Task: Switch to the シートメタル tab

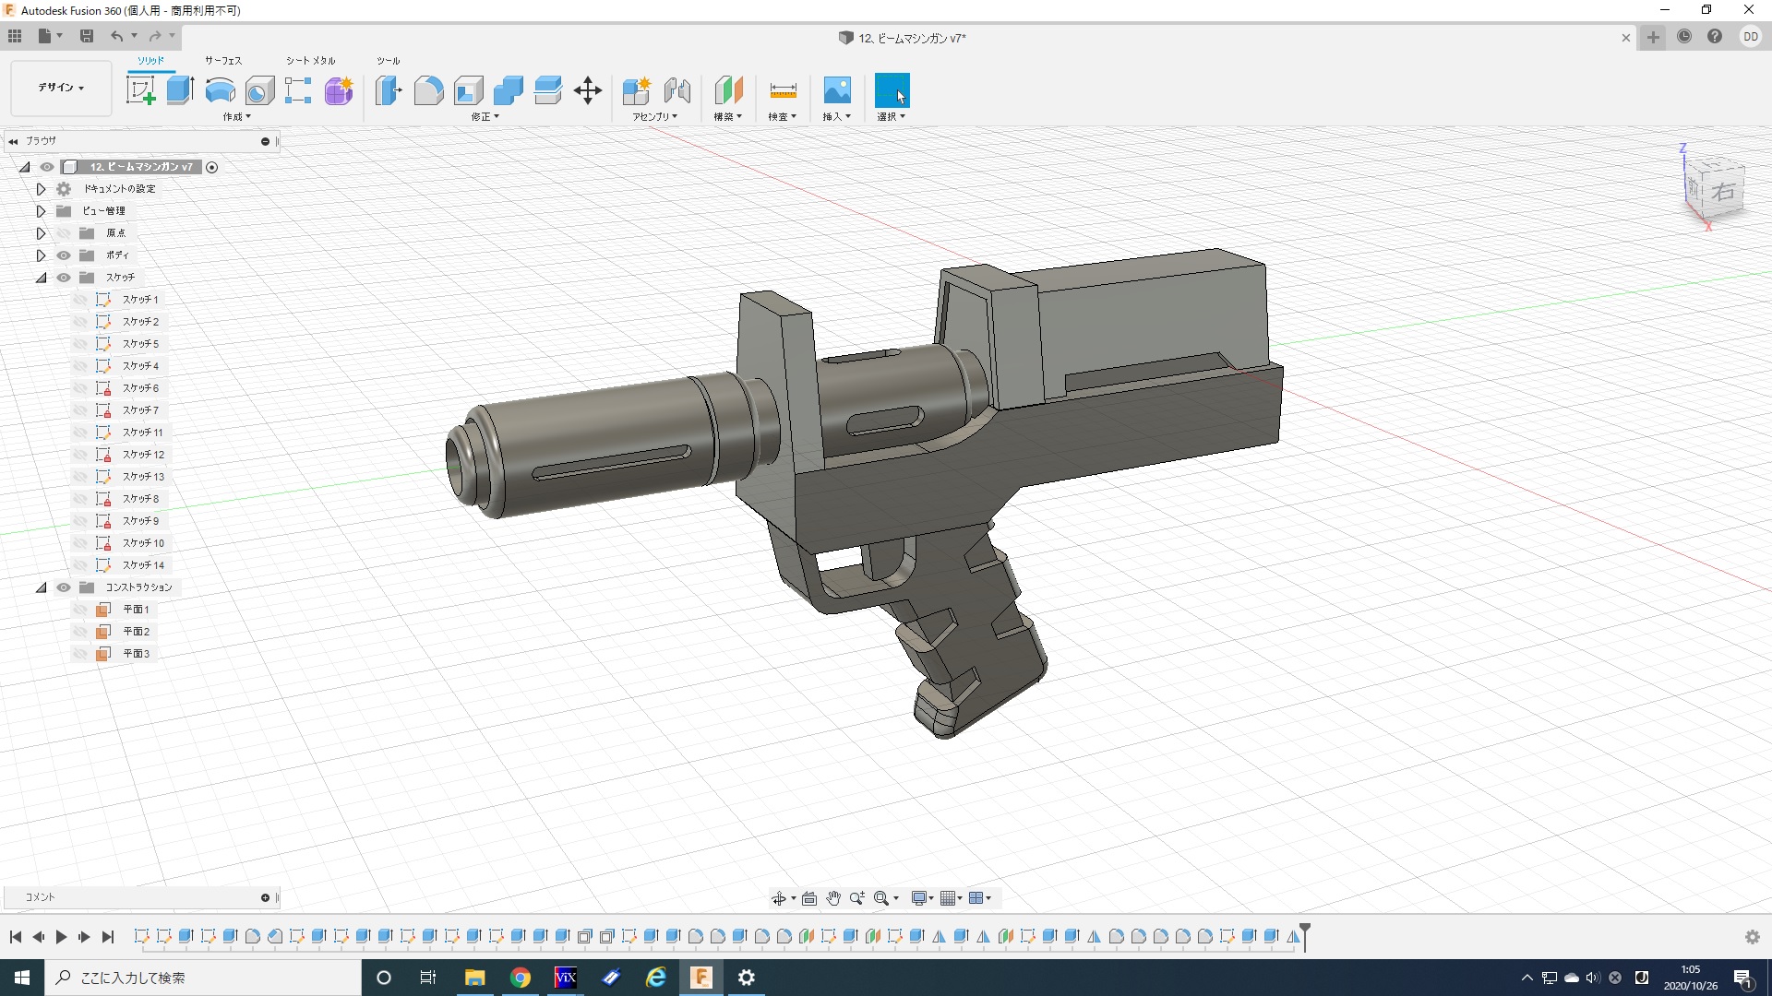Action: 310,61
